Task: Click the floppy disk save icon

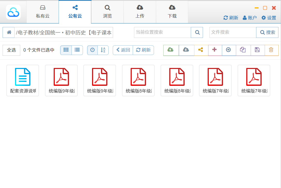Action: (x=257, y=50)
